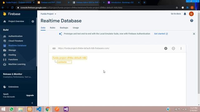Collapse the sidebar with chevron arrow
Screen dimensions: 200x112
point(32,103)
